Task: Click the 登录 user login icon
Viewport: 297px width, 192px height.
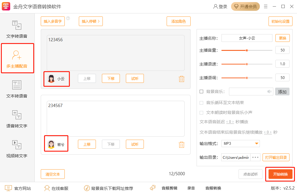Action: click(x=215, y=6)
